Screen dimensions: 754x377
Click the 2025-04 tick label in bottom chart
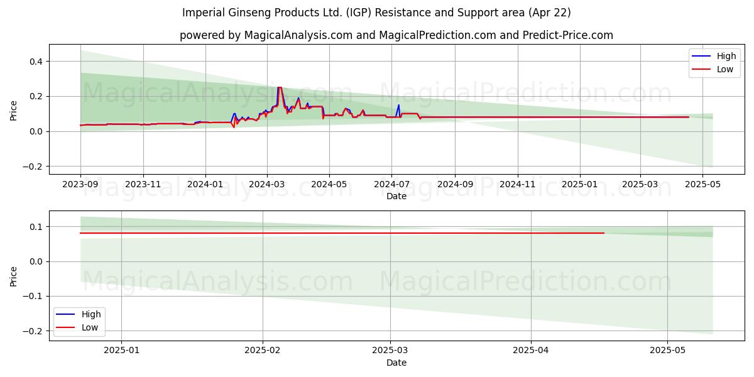tap(531, 351)
